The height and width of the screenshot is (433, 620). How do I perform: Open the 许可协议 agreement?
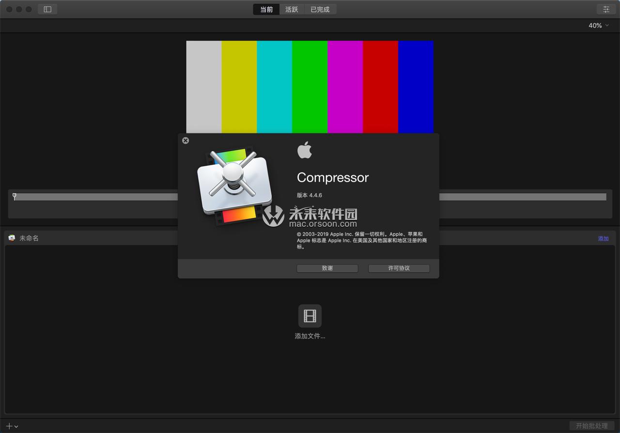[399, 268]
